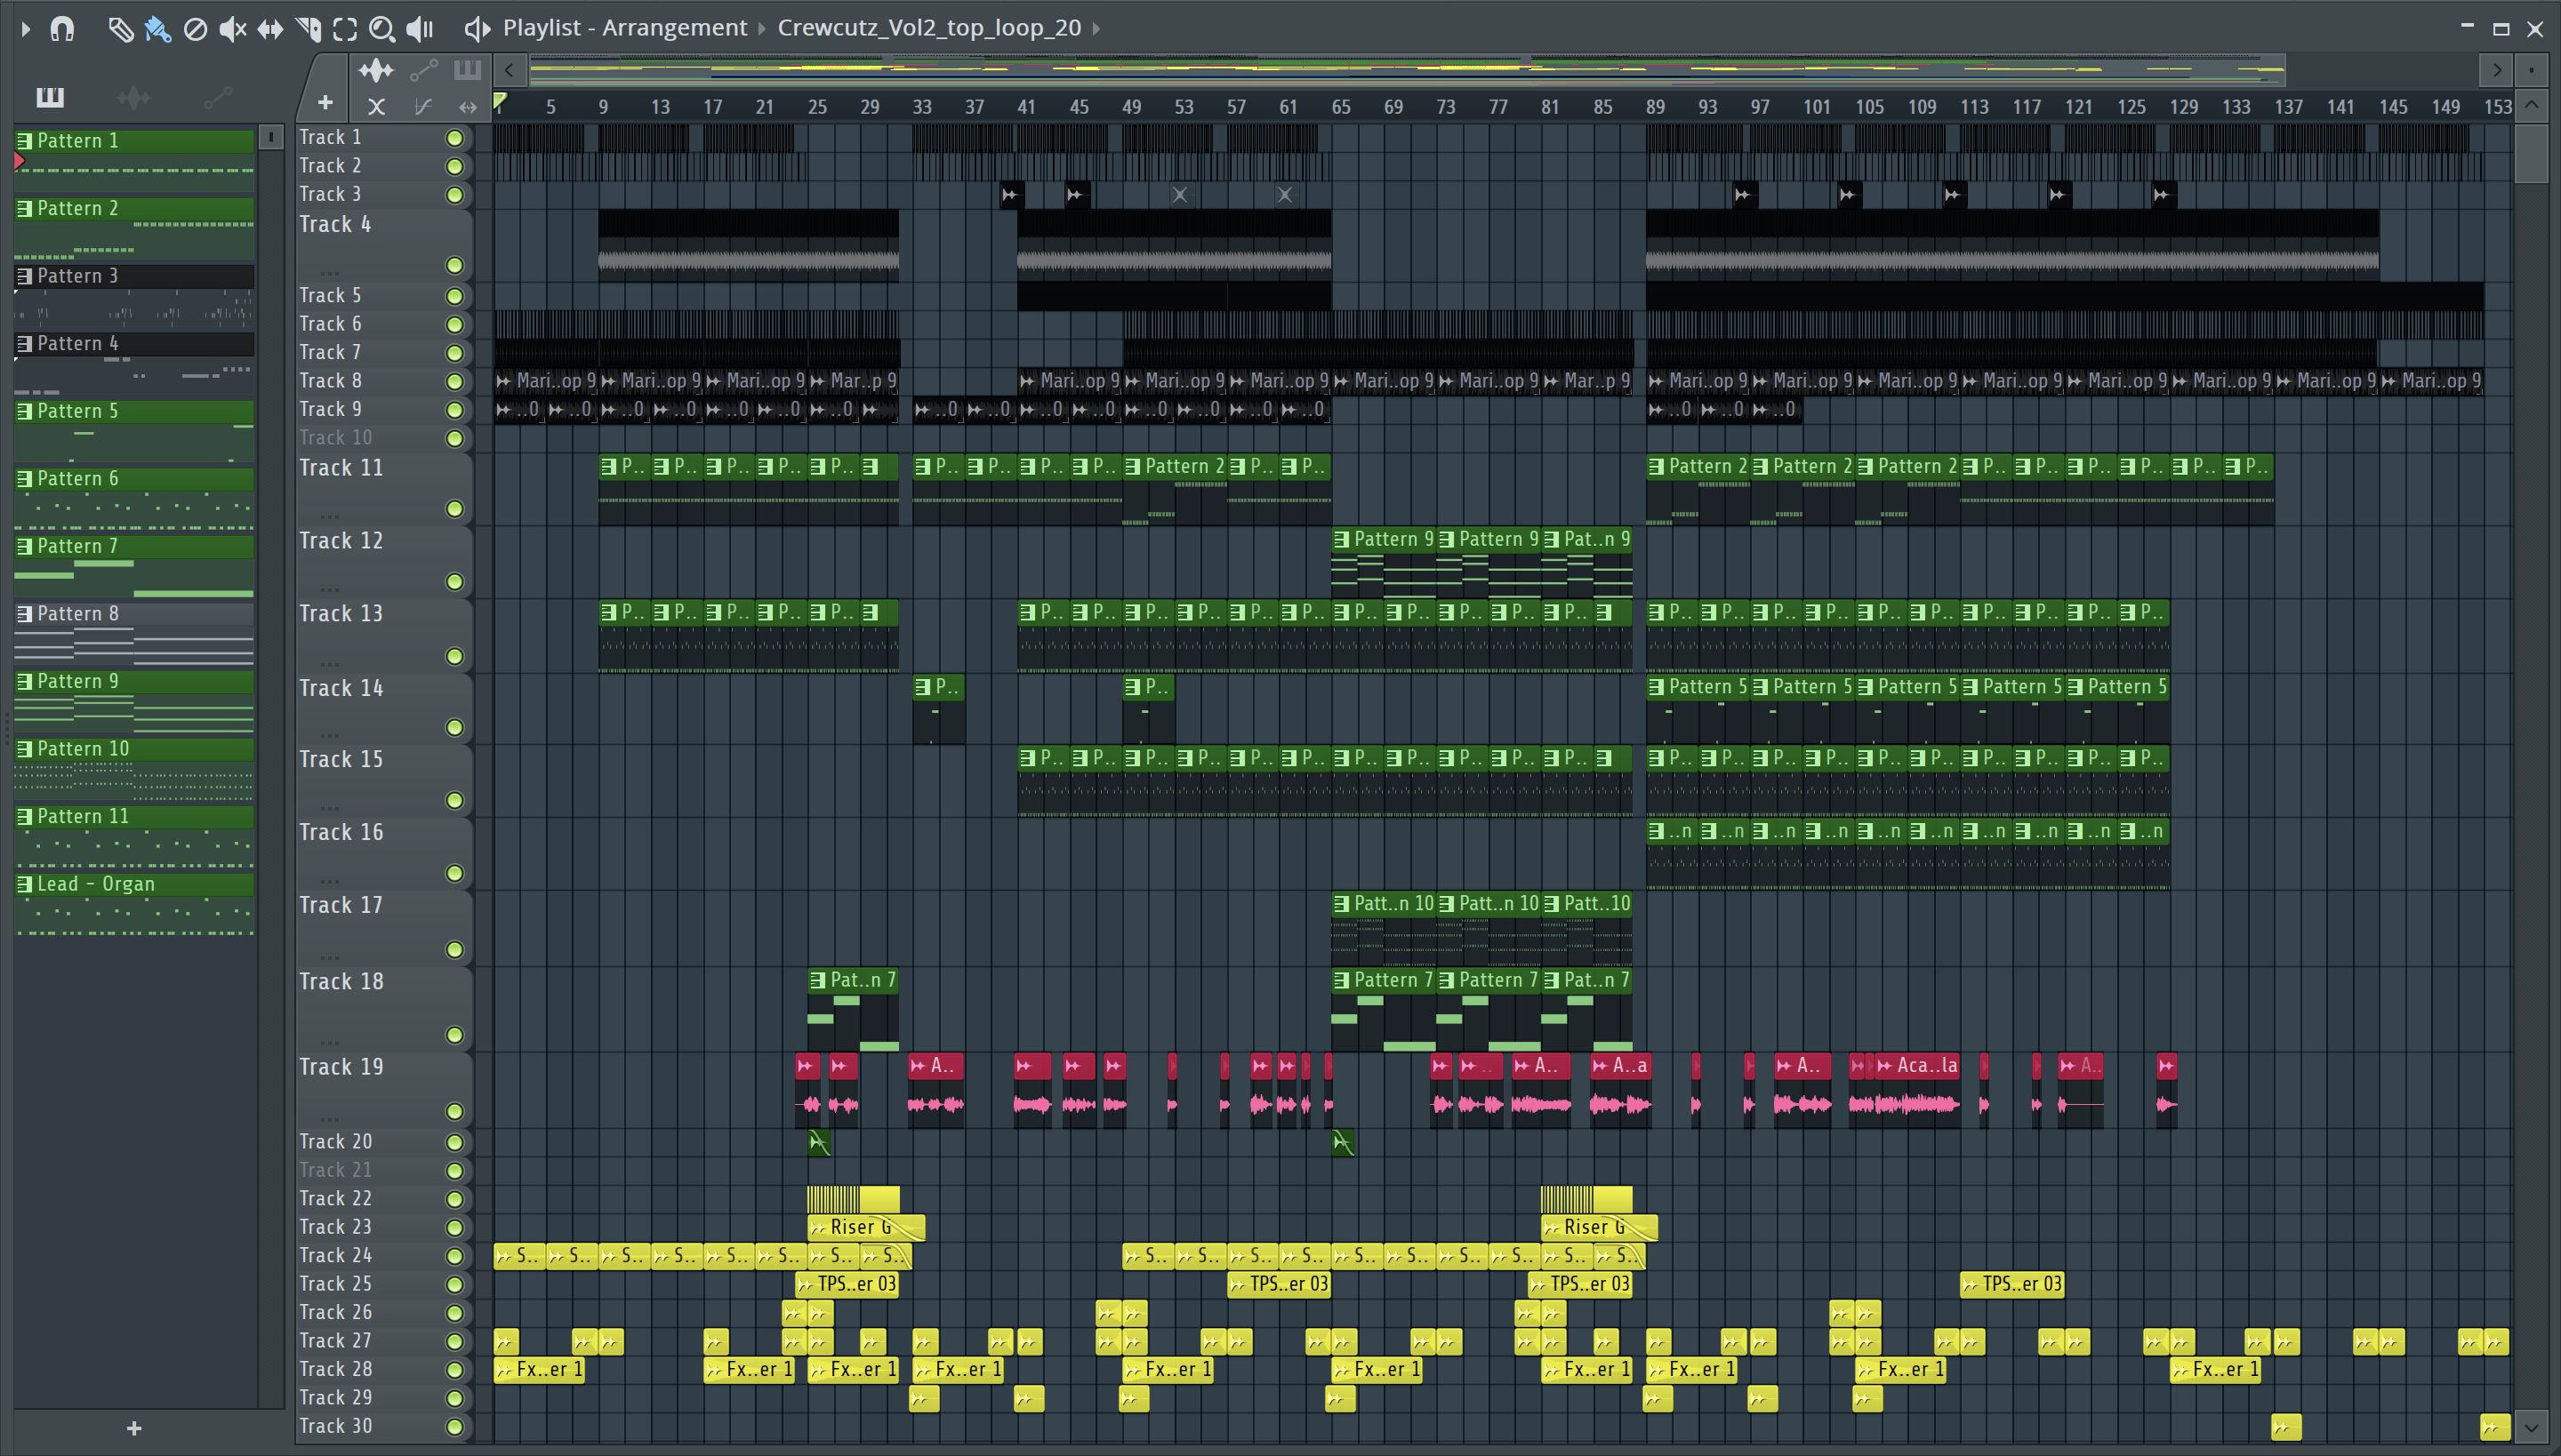Focus pattern clips piano icon
The image size is (2561, 1456).
(x=467, y=70)
